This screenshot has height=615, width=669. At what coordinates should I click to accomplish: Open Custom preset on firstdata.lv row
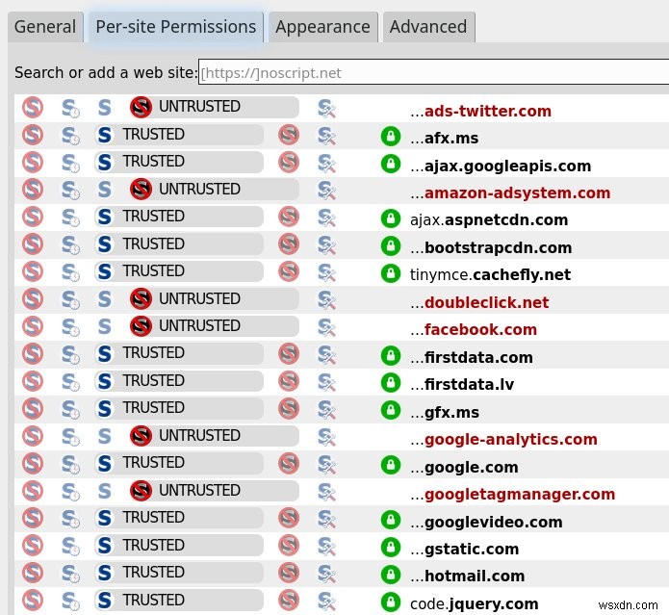pyautogui.click(x=326, y=382)
